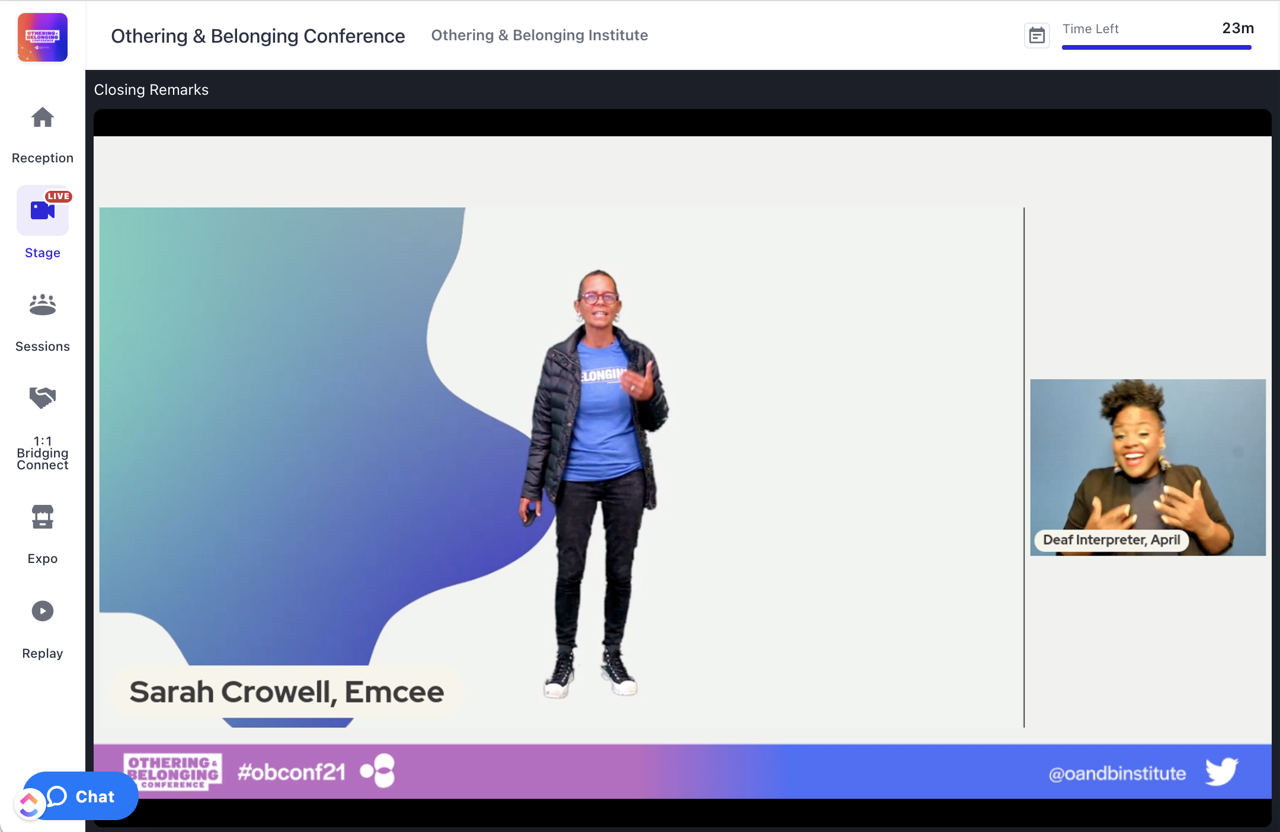Open 1:1 Bridging Connect handshake icon
This screenshot has width=1280, height=832.
(43, 398)
